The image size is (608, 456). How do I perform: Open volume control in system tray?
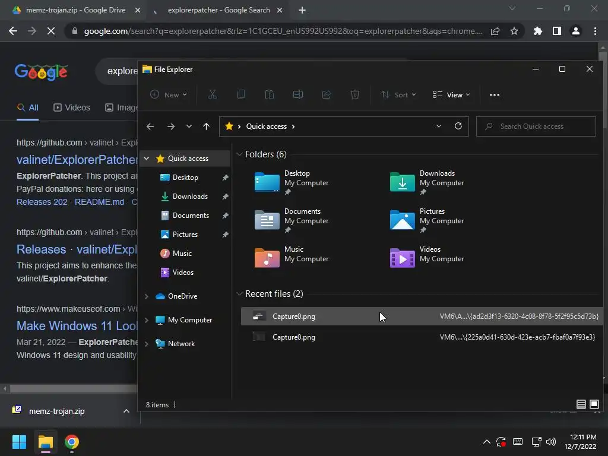[551, 442]
